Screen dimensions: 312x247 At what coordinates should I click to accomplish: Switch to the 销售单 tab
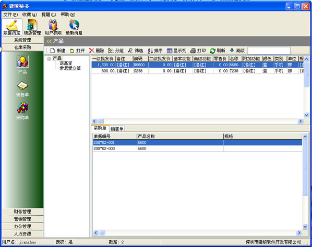click(x=117, y=129)
